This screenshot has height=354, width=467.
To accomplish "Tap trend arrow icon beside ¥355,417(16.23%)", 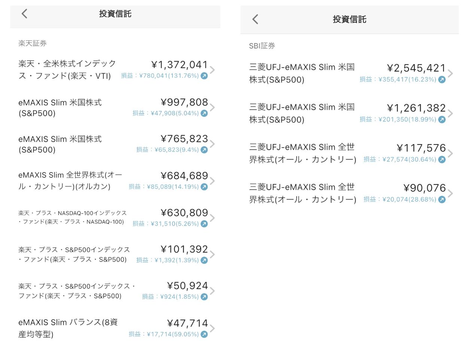I will click(442, 80).
